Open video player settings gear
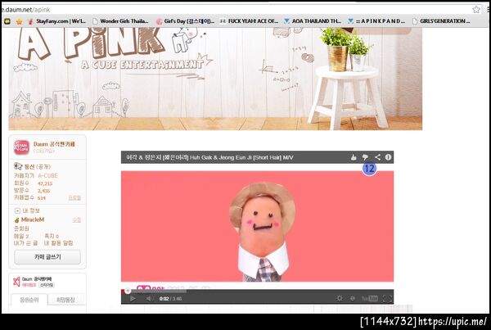The height and width of the screenshot is (330, 491). [x=340, y=298]
